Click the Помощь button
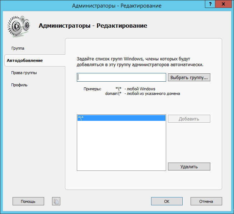234x214 pixels. tap(28, 201)
